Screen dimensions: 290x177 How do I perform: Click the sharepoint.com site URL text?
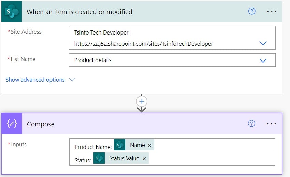[x=144, y=44]
